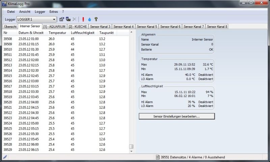Click the grey X delete toolbar icon

click(74, 19)
